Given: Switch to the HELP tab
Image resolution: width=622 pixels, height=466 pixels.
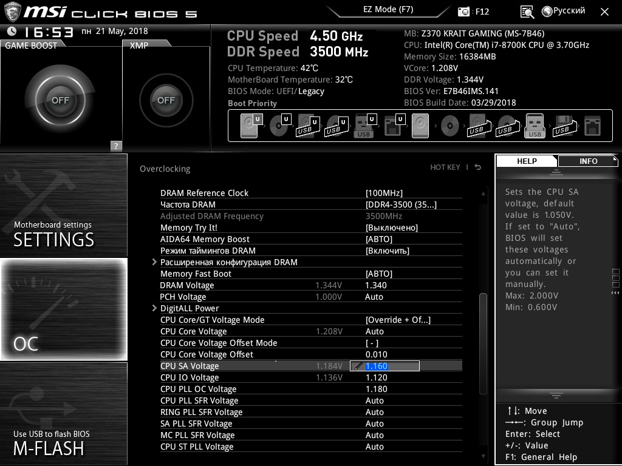Looking at the screenshot, I should point(527,161).
